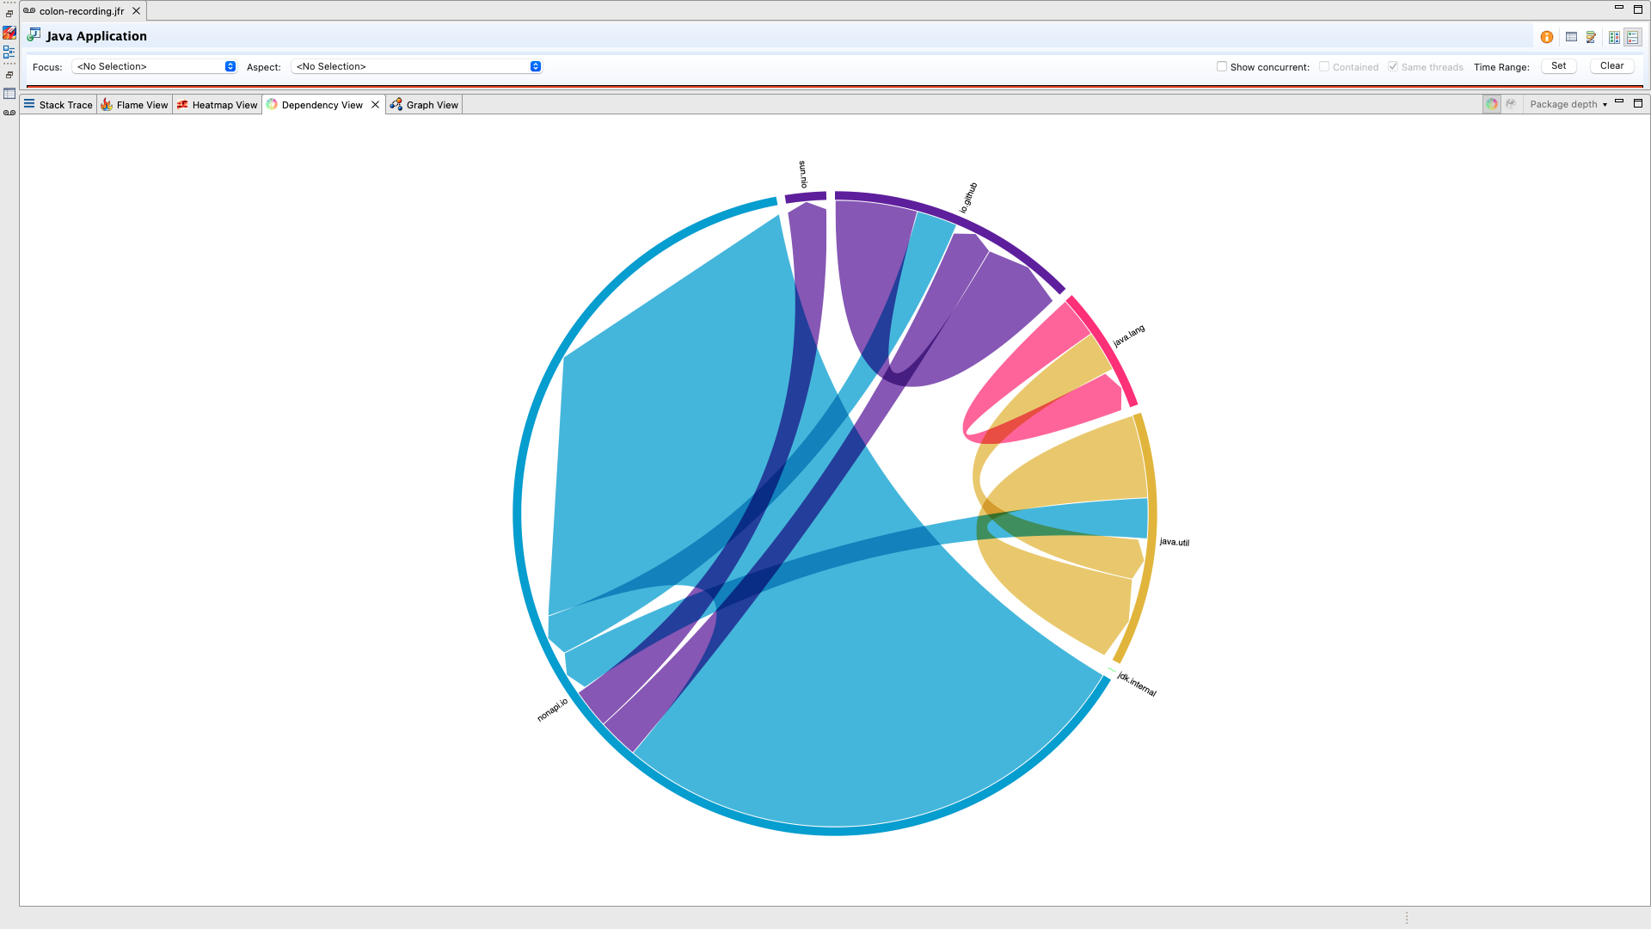The height and width of the screenshot is (929, 1651).
Task: Open the Focus selection dropdown
Action: pyautogui.click(x=155, y=66)
